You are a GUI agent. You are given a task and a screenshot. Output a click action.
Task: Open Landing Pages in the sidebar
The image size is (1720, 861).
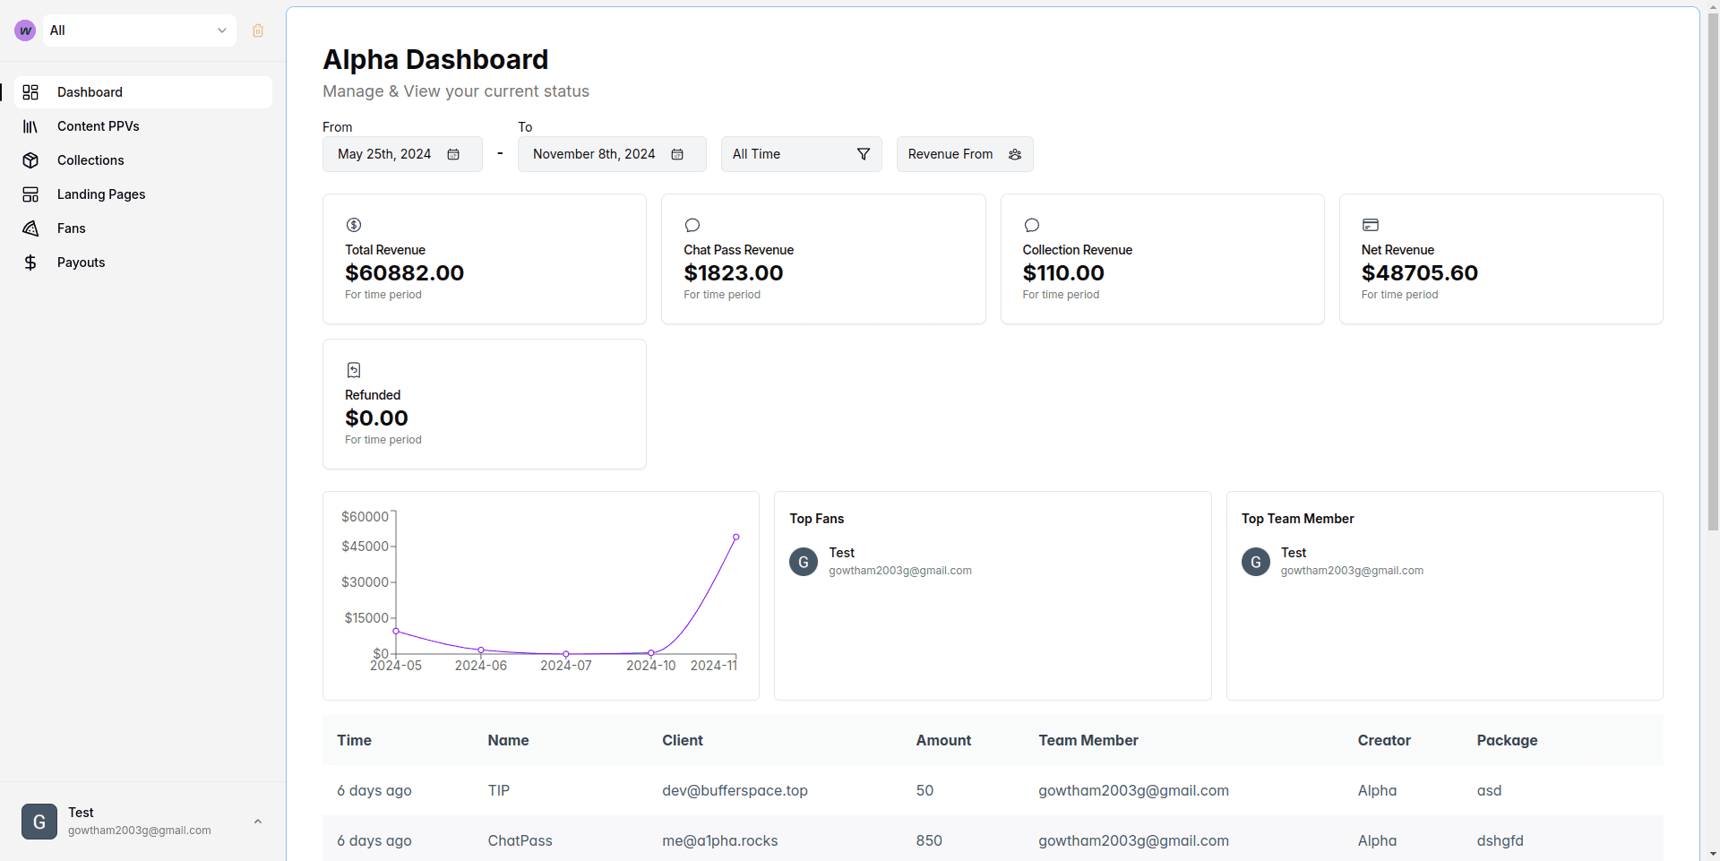point(143,194)
